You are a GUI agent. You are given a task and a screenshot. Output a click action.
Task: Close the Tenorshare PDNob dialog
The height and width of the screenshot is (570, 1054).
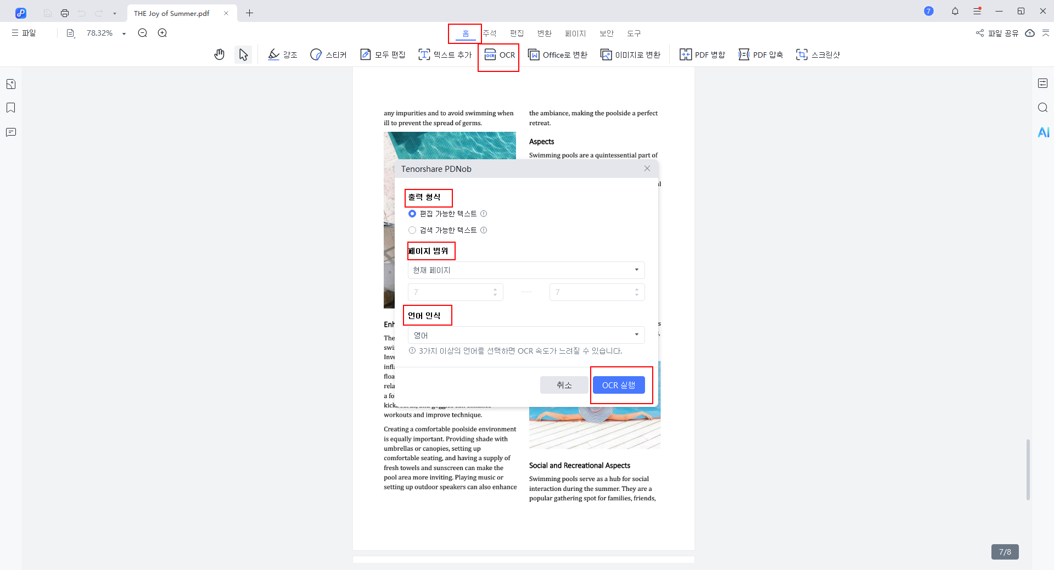pos(647,169)
